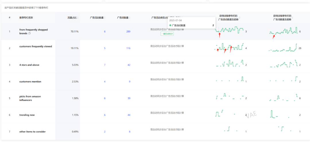Screen dimensions: 310x142
Task: Click the campaign trend sparkline for row 1
Action: pyautogui.click(x=230, y=30)
